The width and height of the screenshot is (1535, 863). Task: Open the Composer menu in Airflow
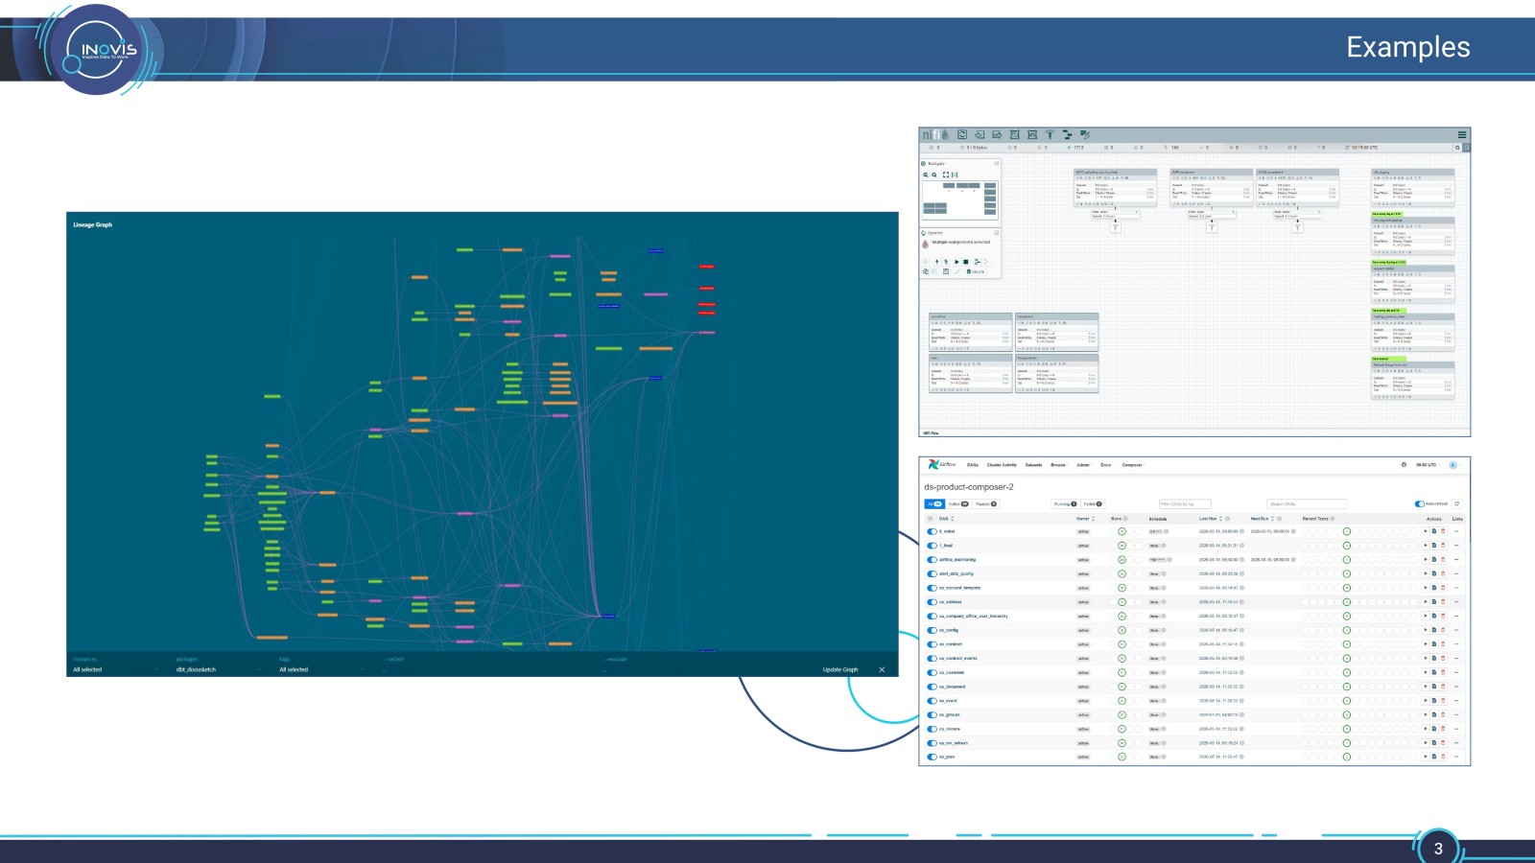point(1133,465)
